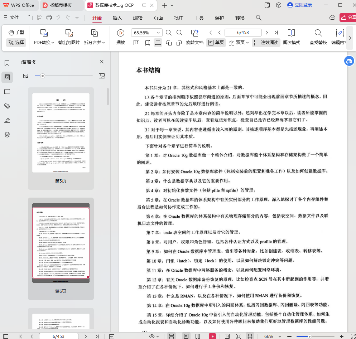Image resolution: width=356 pixels, height=339 pixels.
Task: Switch to the 批注 tab
Action: pyautogui.click(x=179, y=18)
